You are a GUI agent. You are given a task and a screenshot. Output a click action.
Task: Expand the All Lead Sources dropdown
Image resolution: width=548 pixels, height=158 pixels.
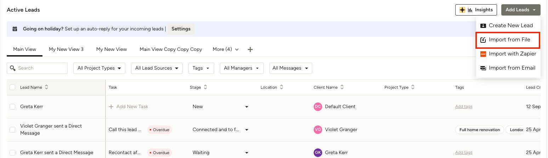click(156, 68)
